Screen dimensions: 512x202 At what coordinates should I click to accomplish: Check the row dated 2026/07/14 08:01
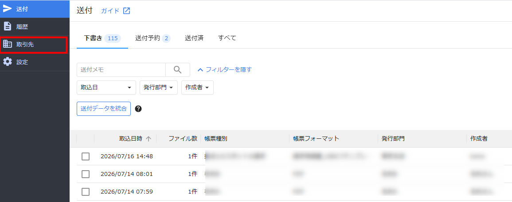tap(86, 174)
